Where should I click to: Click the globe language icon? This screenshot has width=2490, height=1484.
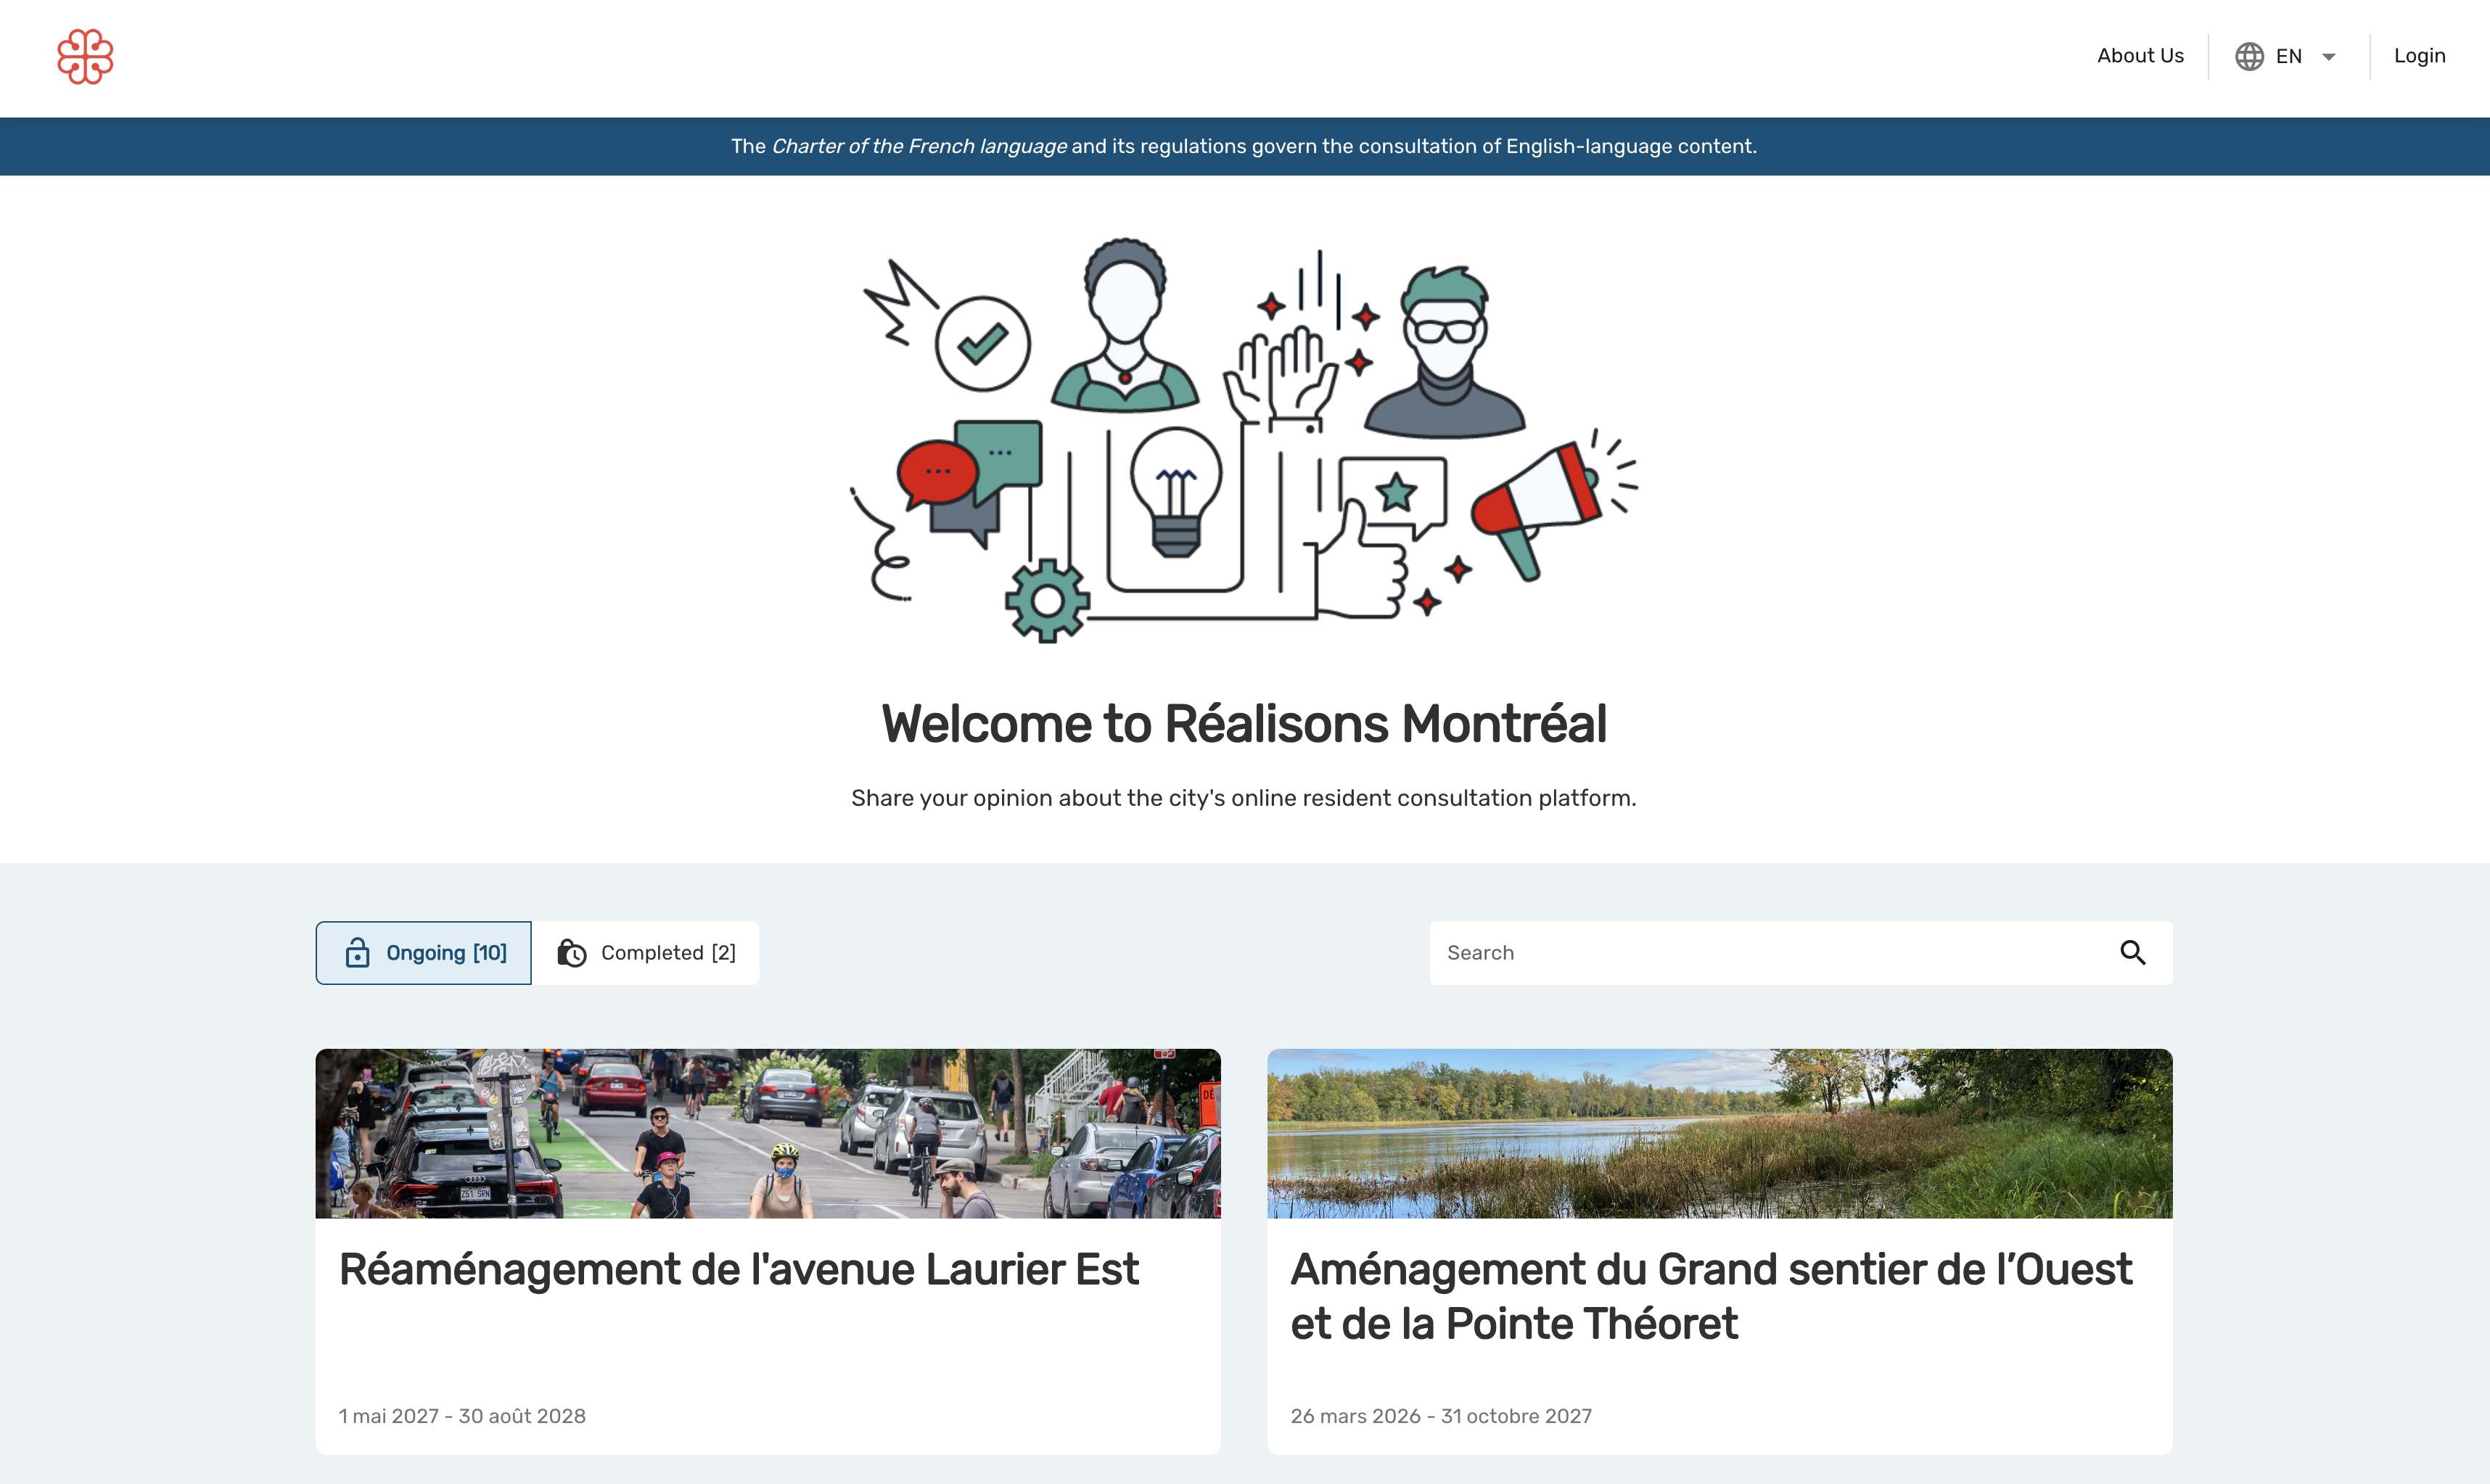click(2249, 57)
